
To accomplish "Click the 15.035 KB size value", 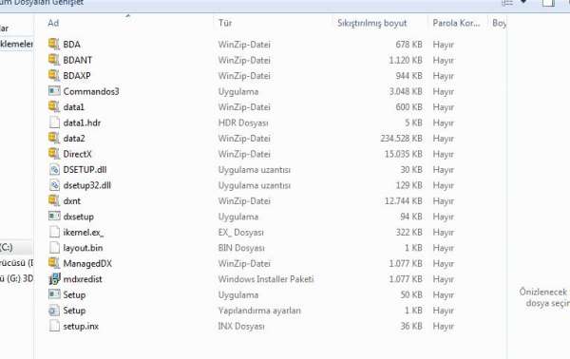I will click(x=404, y=154).
